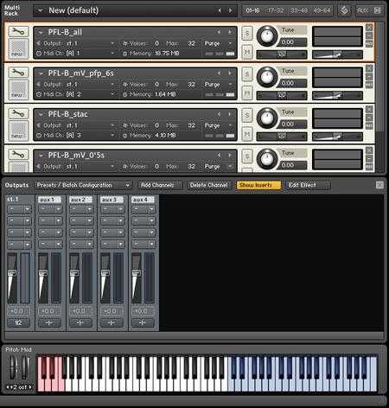The width and height of the screenshot is (389, 408).
Task: Click the Add Channels button
Action: [x=159, y=185]
